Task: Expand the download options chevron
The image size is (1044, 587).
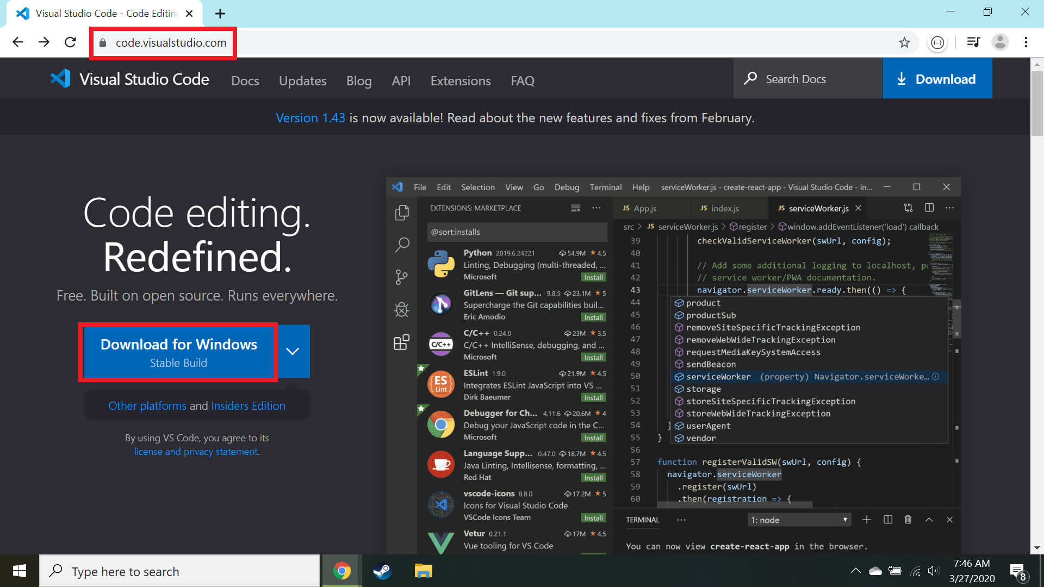Action: (x=293, y=352)
